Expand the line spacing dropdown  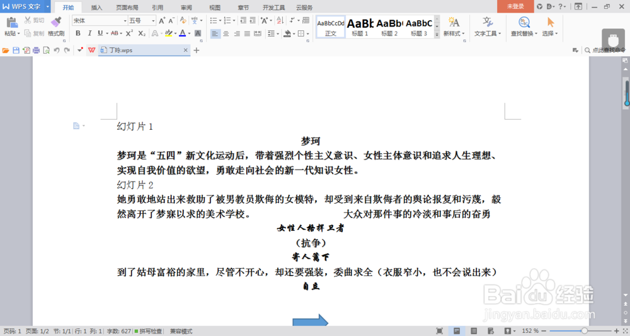click(x=278, y=34)
